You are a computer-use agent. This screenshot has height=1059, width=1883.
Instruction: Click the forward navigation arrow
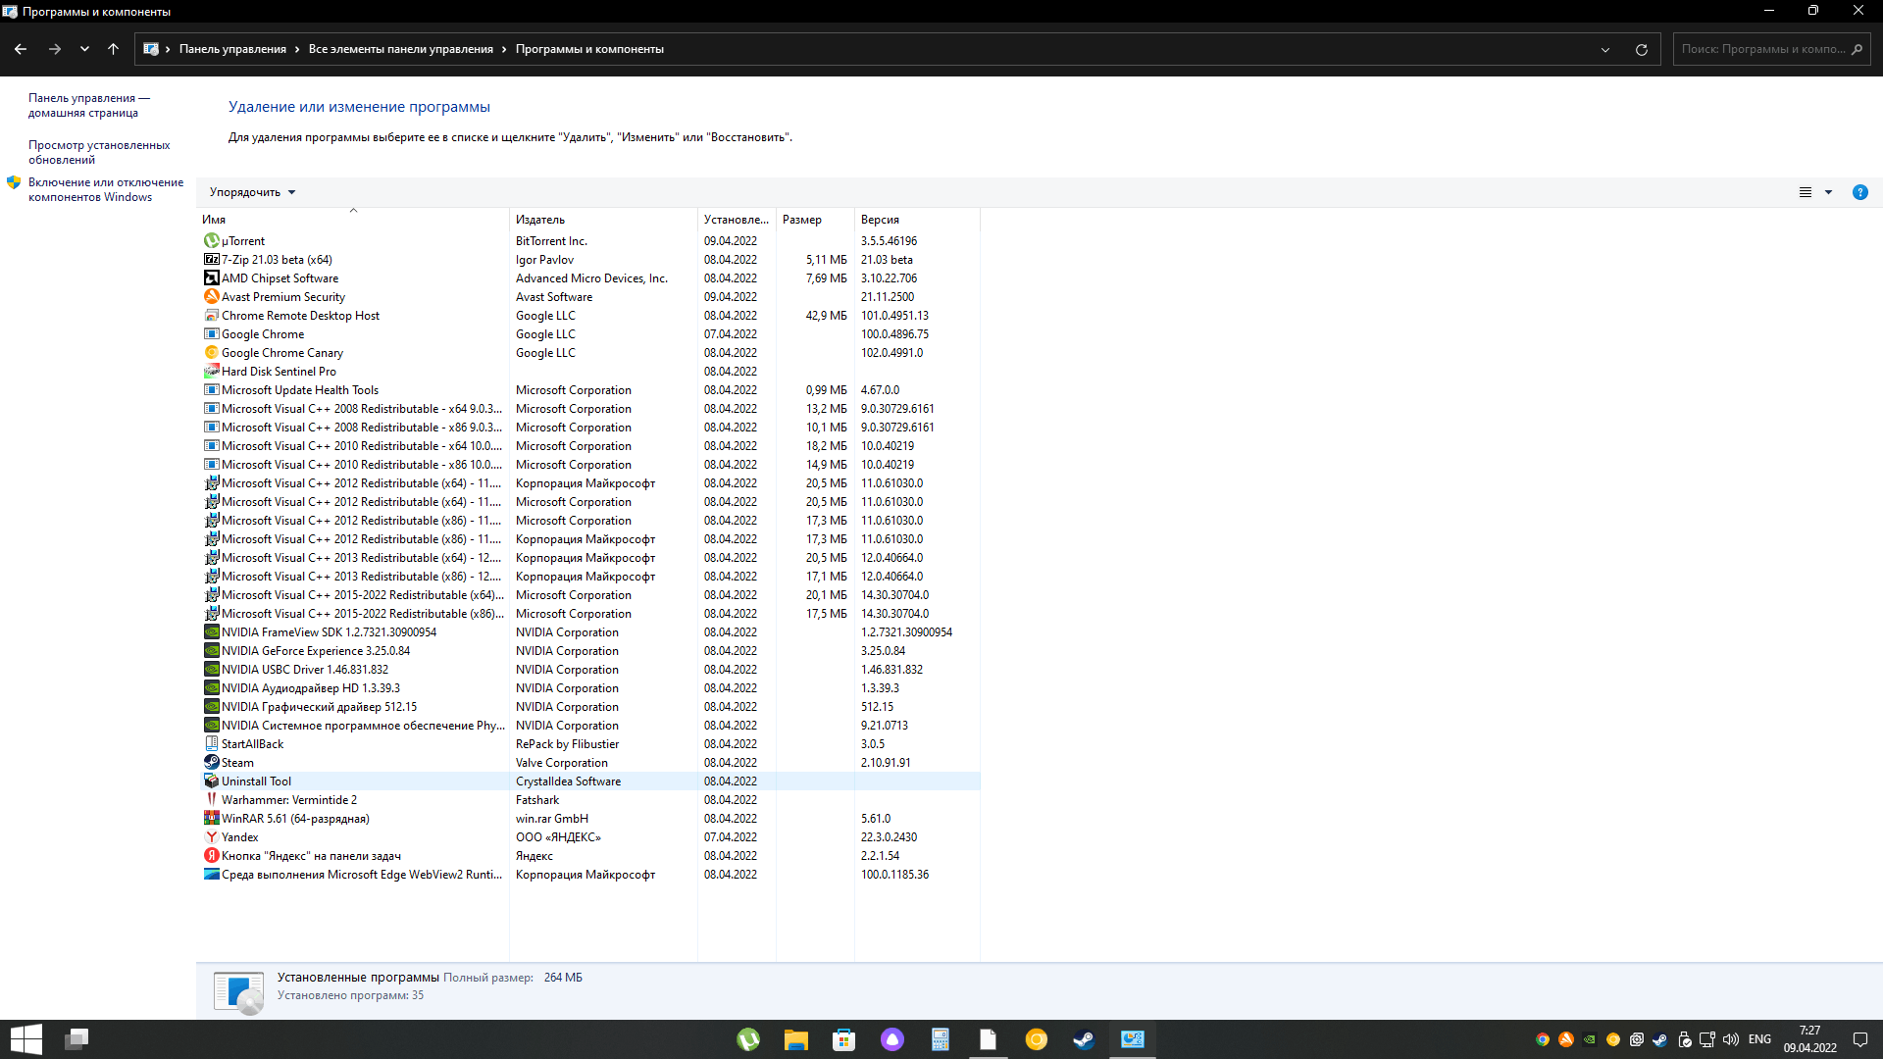click(x=55, y=49)
